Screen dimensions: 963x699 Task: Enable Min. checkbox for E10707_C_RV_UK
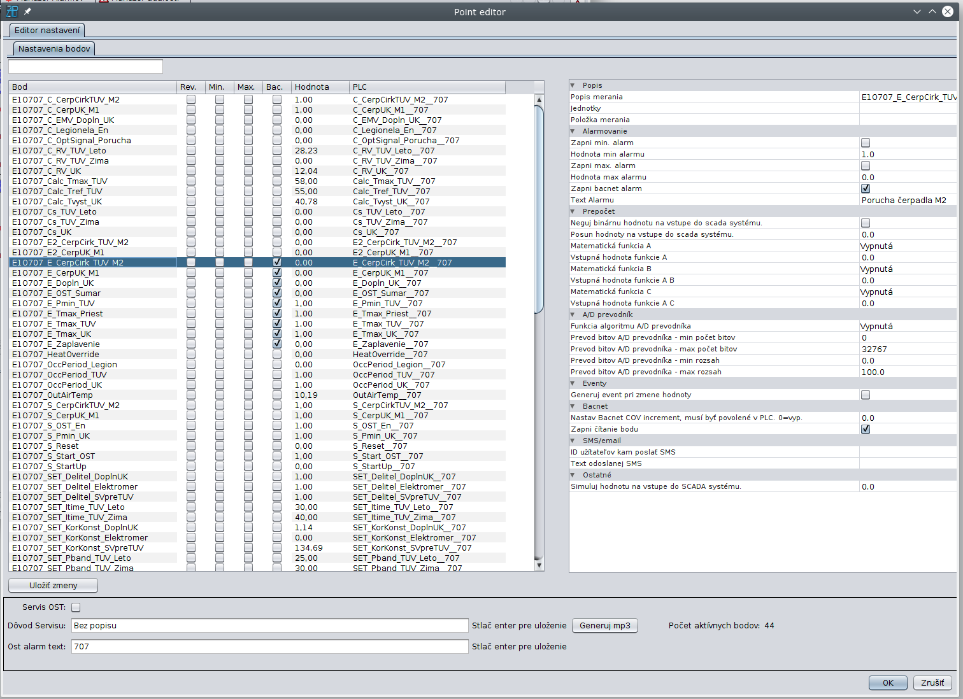point(220,171)
